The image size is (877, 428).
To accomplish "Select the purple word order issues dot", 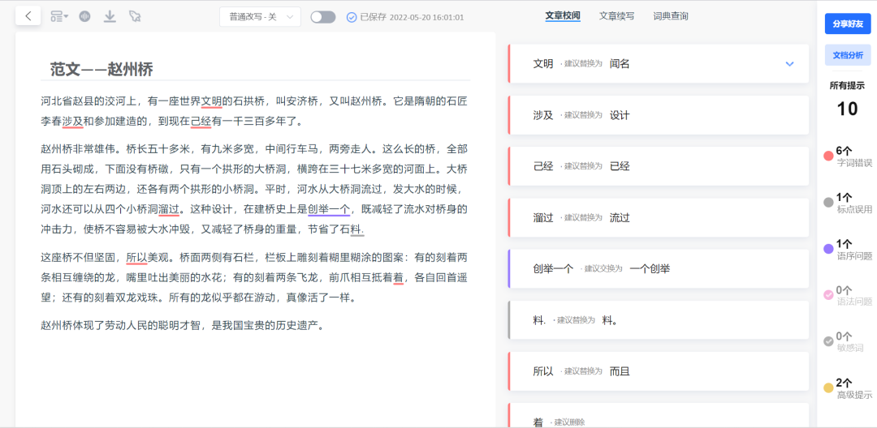I will (828, 249).
